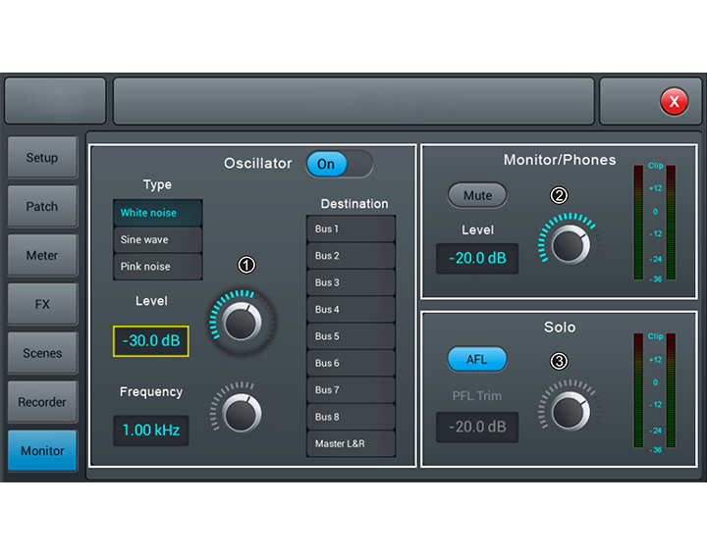Image resolution: width=707 pixels, height=556 pixels.
Task: Select White noise oscillator type
Action: pyautogui.click(x=158, y=213)
